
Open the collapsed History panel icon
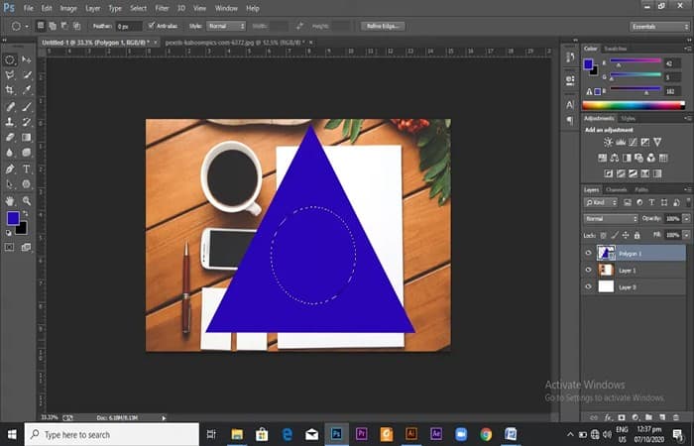point(570,57)
